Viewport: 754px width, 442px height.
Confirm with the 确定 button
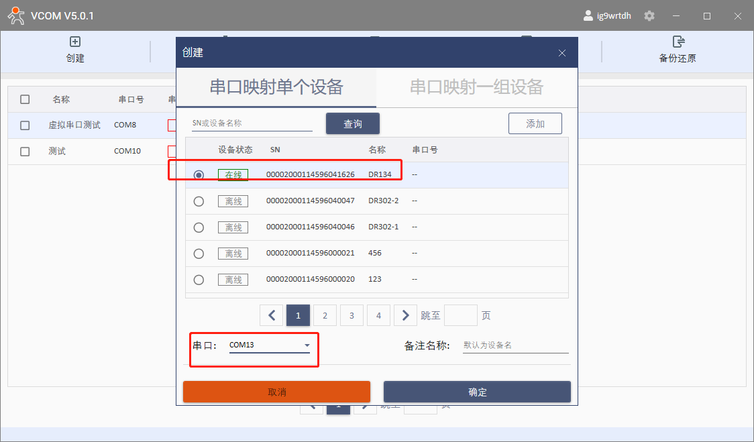(477, 392)
